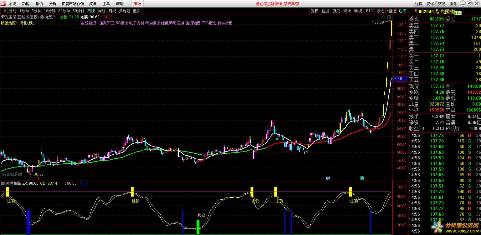The image size is (481, 235).
Task: Toggle the left panel icon beside 分时
Action: tap(4, 11)
